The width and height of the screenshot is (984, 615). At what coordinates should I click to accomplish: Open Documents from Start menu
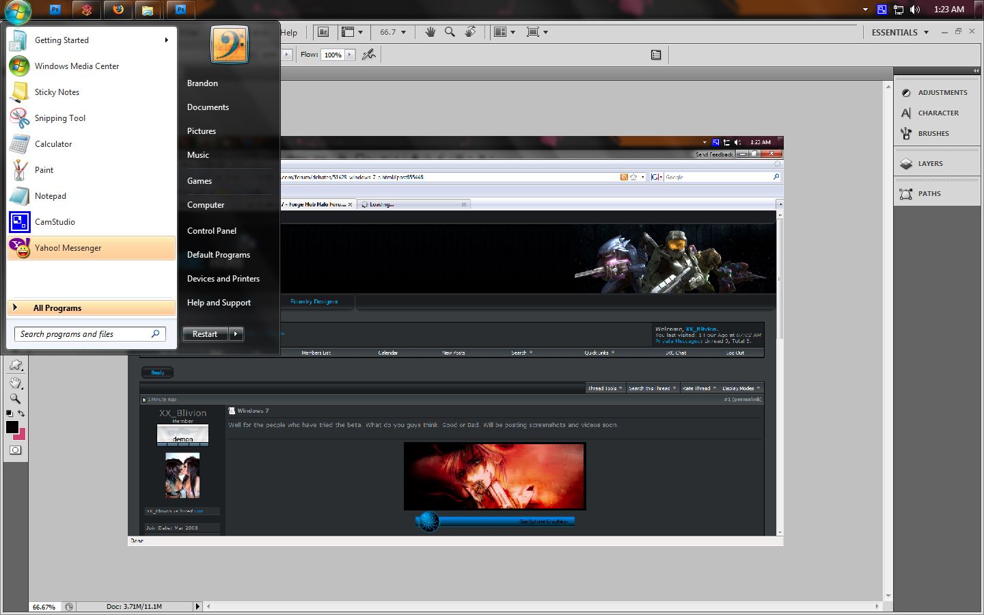[208, 107]
